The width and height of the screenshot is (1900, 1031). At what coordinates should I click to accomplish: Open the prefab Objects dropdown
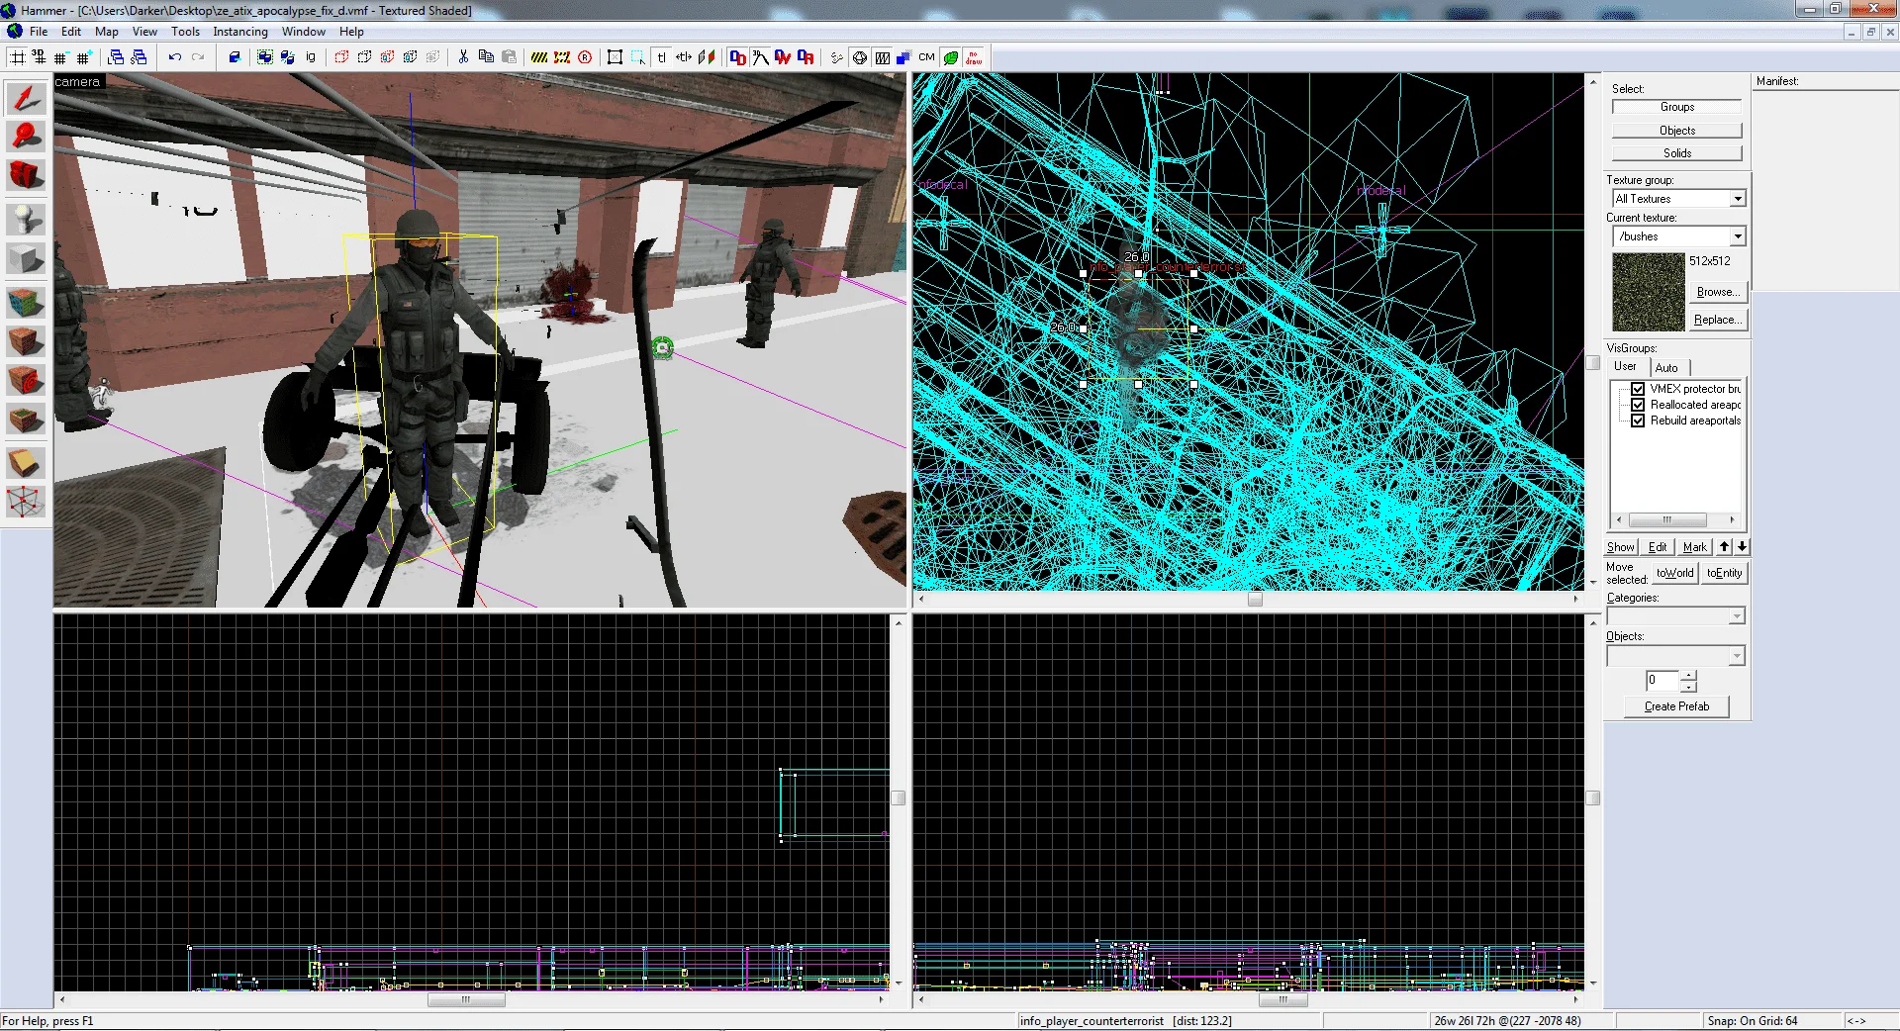1736,656
